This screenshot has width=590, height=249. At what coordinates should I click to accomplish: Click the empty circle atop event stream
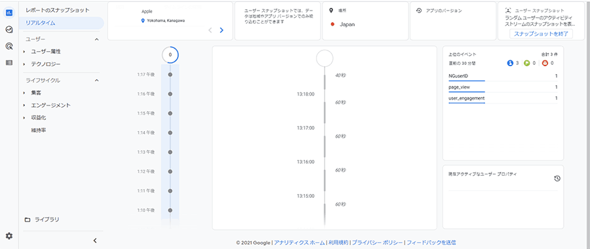[324, 58]
